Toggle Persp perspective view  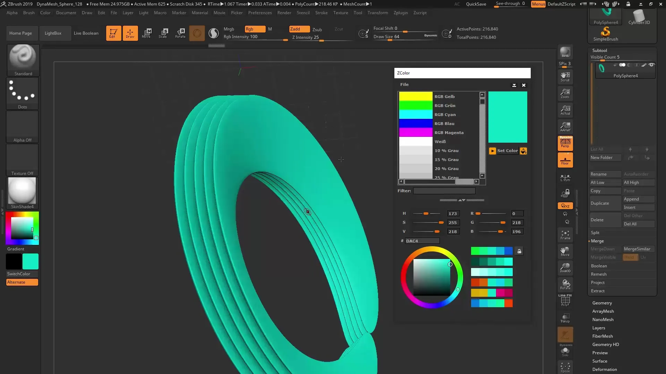[565, 143]
